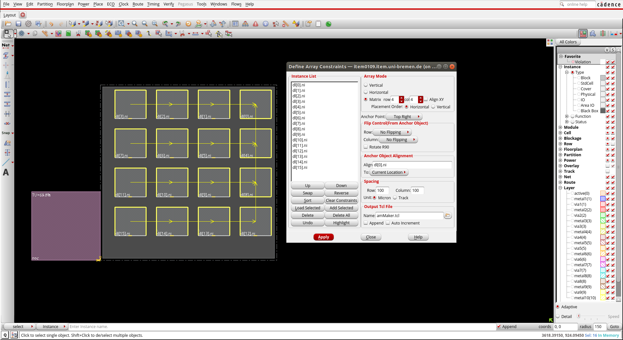Viewport: 623px width, 340px height.
Task: Click the Undo arrow icon
Action: point(51,24)
